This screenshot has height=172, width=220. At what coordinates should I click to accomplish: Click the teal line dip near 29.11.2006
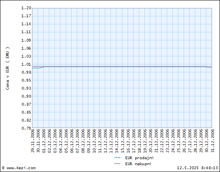pos(36,68)
